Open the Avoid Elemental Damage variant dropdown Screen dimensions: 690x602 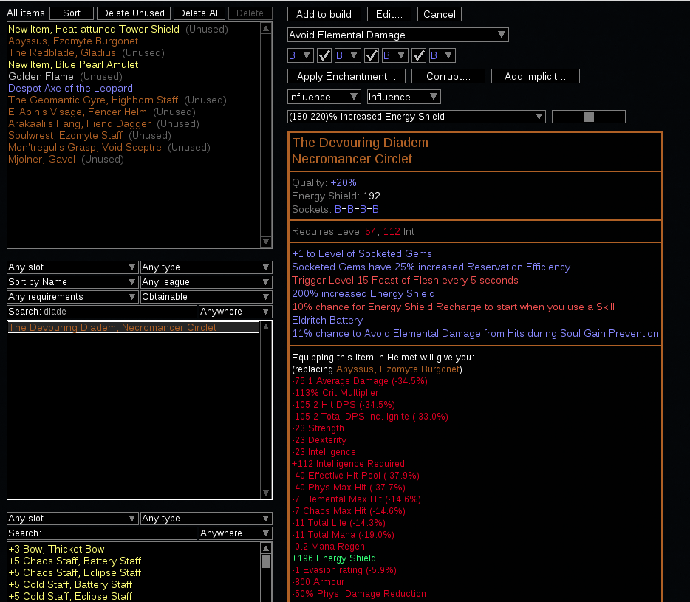(x=397, y=35)
